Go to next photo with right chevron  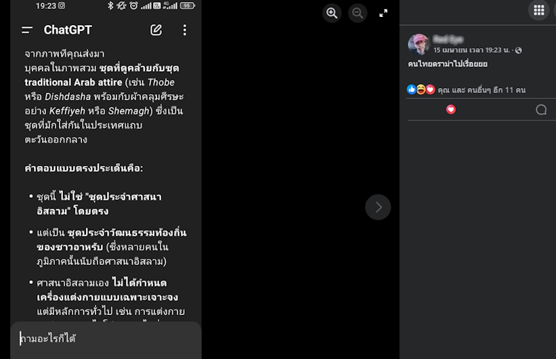point(378,207)
